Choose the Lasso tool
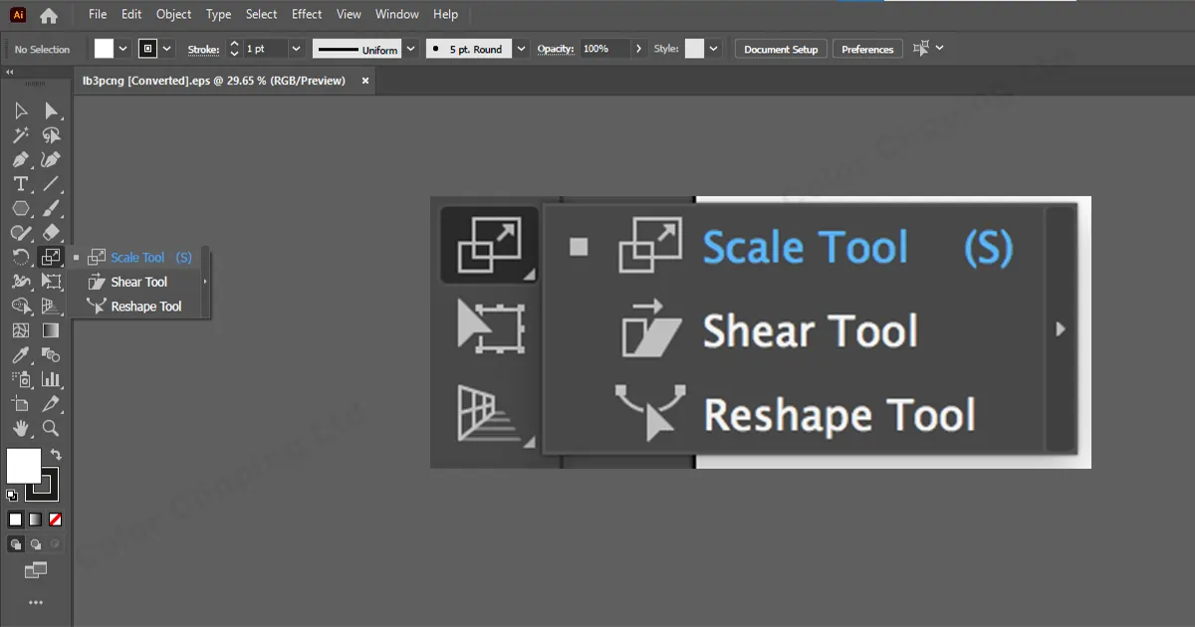1195x627 pixels. 51,135
